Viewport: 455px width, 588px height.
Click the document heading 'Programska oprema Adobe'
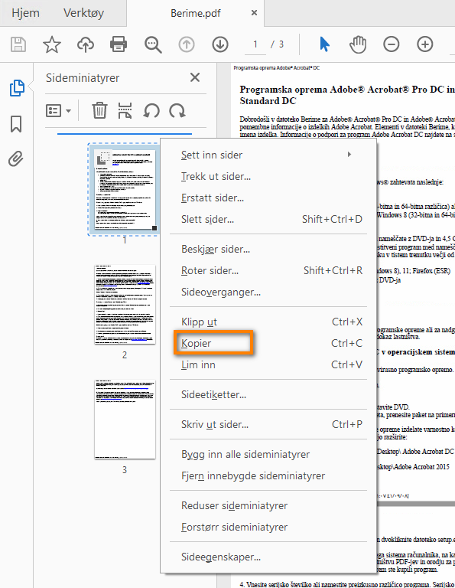point(347,95)
